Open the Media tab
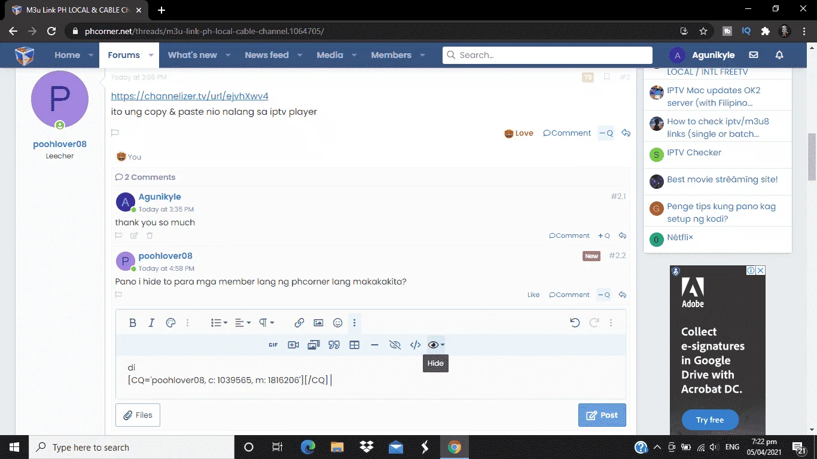The height and width of the screenshot is (459, 817). [330, 55]
